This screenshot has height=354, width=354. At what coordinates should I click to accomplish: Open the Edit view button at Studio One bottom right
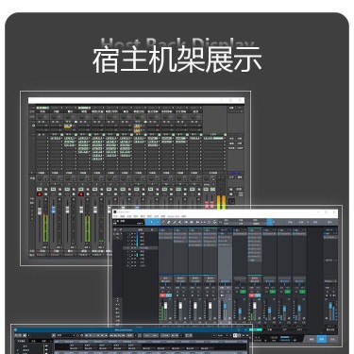[312, 339]
